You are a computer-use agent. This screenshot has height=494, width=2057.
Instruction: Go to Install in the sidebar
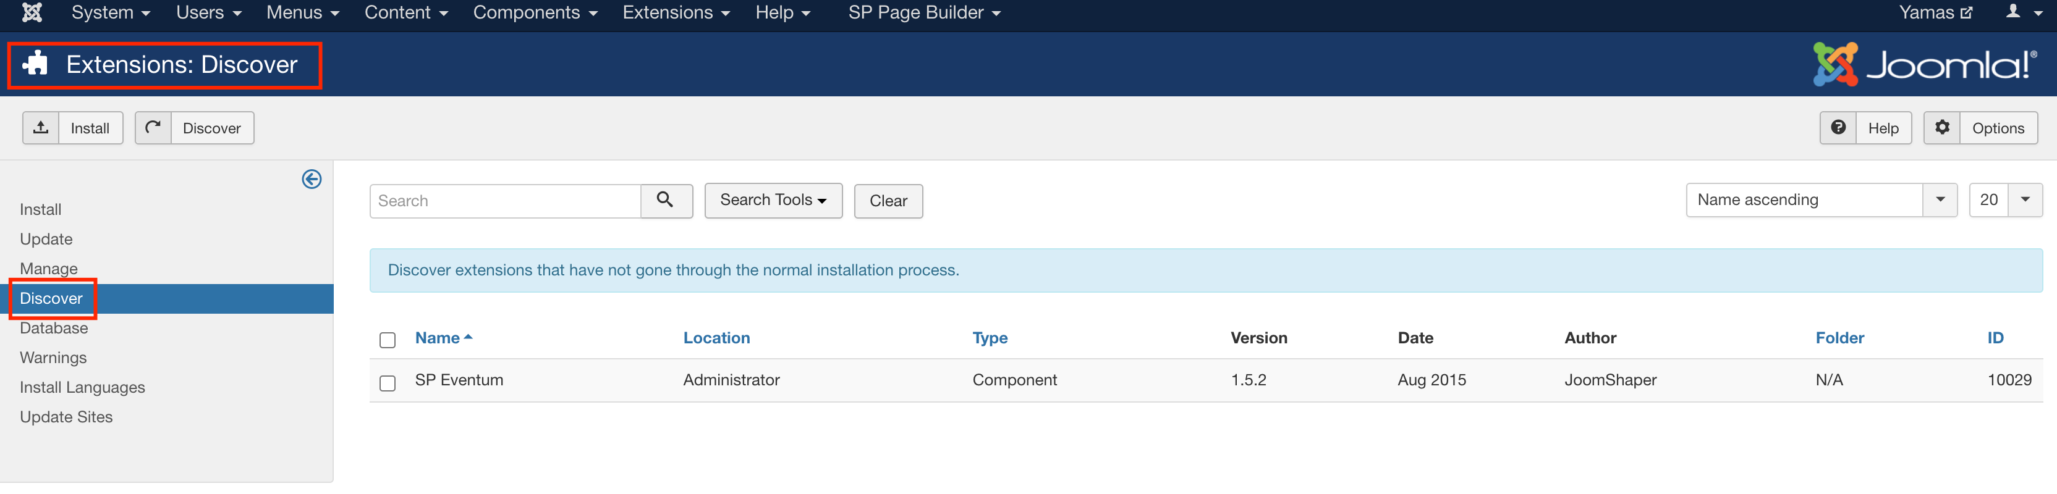[41, 209]
